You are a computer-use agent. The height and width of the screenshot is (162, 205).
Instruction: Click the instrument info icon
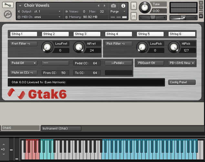tap(123, 6)
